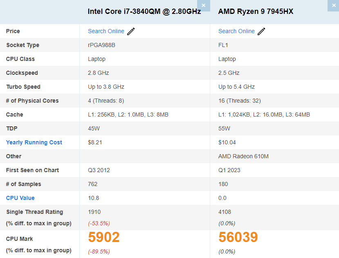
Task: Click the Intel cache value with L3: 8MB
Action: [128, 114]
